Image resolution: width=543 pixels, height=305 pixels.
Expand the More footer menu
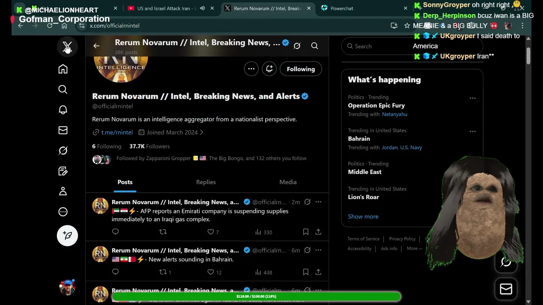point(414,249)
